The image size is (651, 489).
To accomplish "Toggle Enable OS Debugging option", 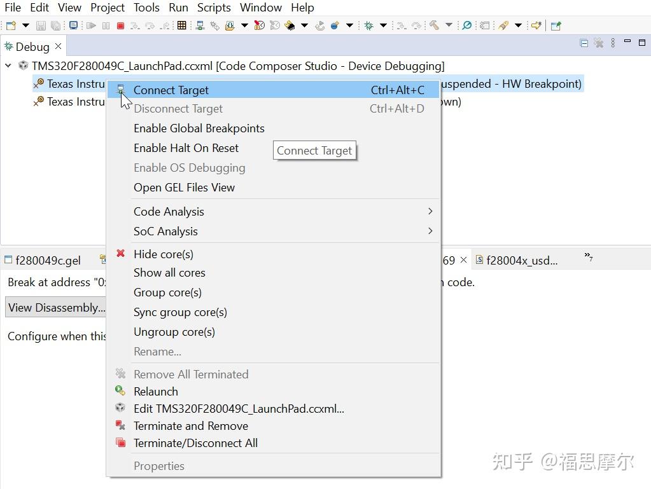I will coord(189,167).
